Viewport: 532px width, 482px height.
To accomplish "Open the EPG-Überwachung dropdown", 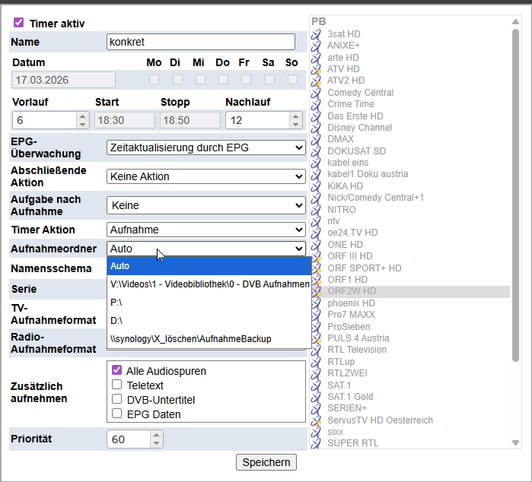I will [x=205, y=147].
